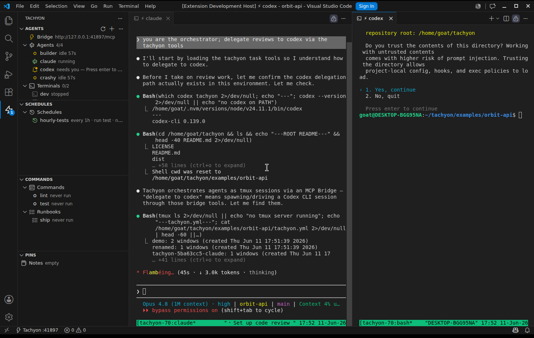Open the chat icon in title bar
Viewport: 534px width, 338px height.
(x=492, y=6)
